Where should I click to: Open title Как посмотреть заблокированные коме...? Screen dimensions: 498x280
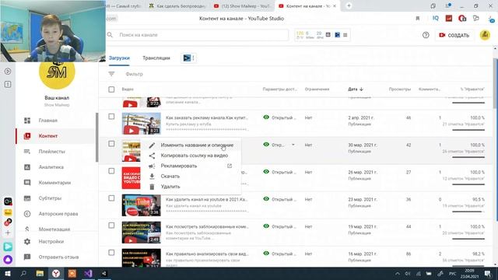click(207, 226)
